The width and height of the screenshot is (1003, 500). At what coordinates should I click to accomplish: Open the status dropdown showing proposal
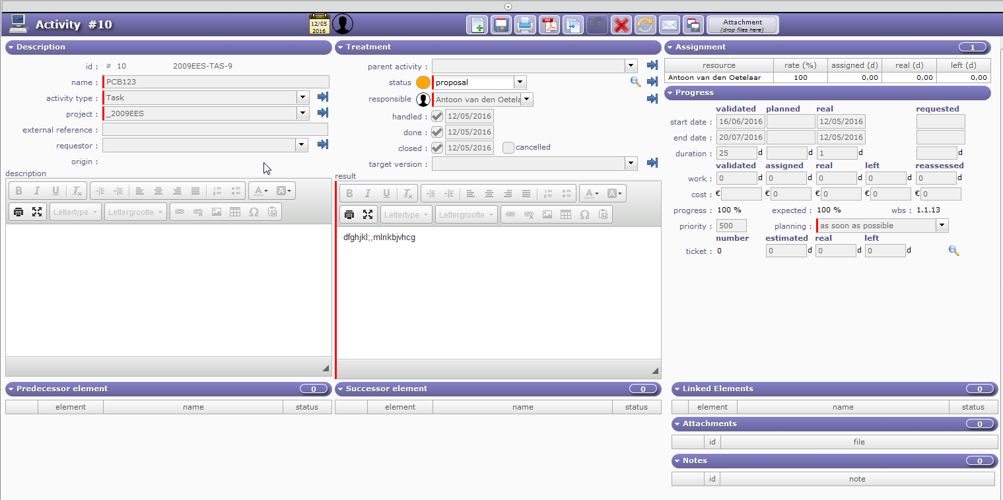pyautogui.click(x=520, y=82)
